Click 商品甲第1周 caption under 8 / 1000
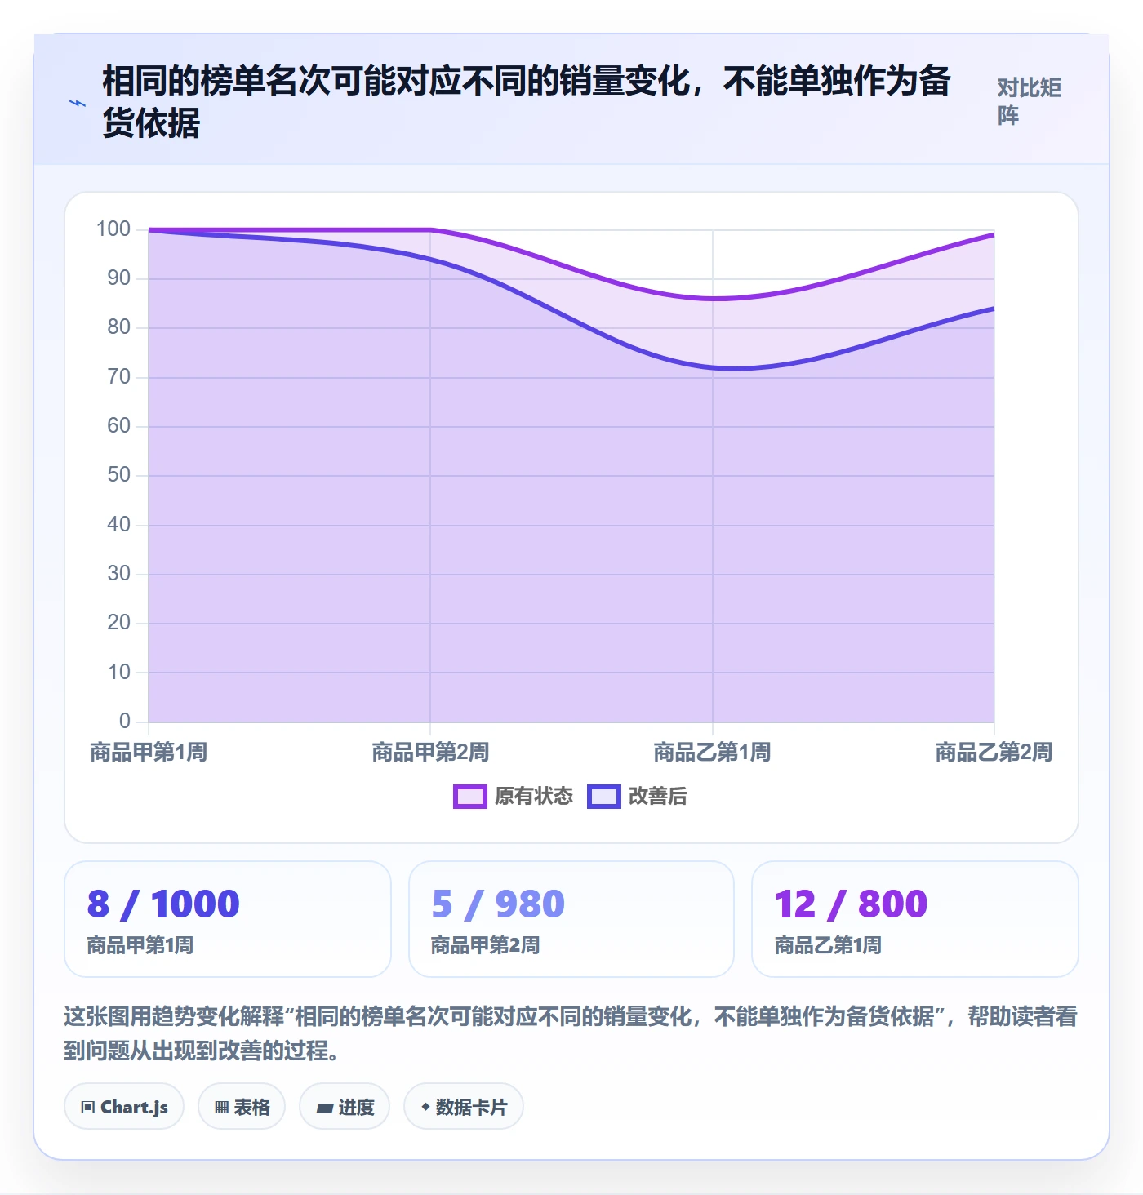This screenshot has height=1195, width=1143. [140, 945]
